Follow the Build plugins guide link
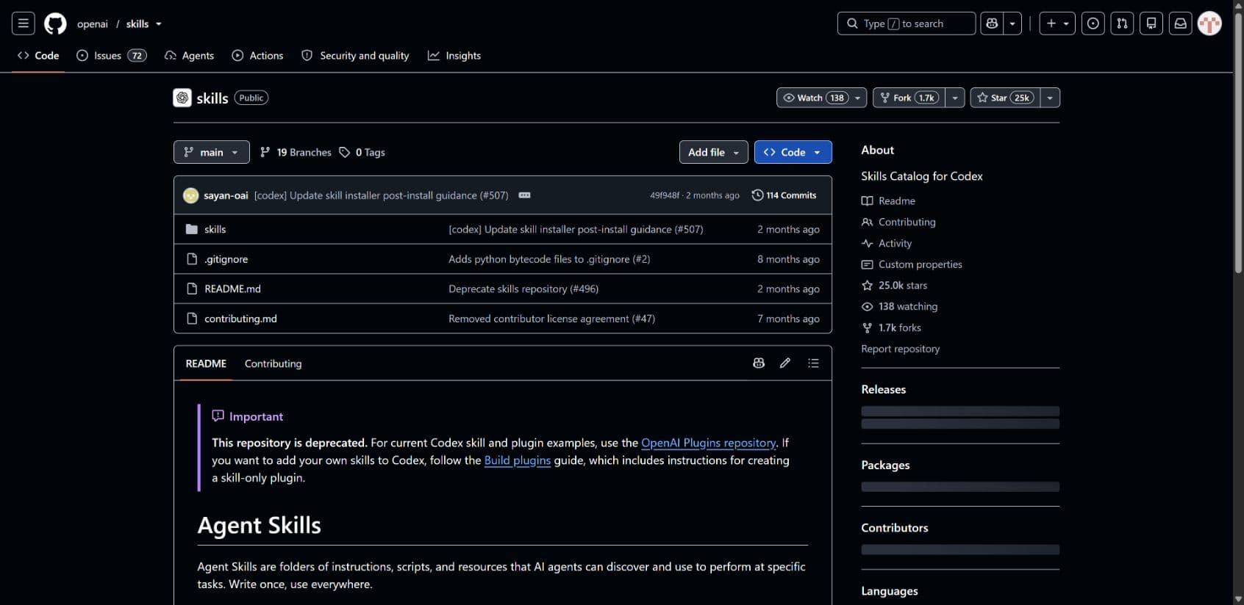 [x=517, y=460]
